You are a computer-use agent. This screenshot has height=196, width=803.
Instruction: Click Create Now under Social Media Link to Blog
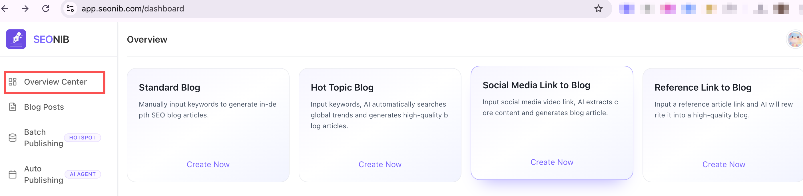(551, 162)
